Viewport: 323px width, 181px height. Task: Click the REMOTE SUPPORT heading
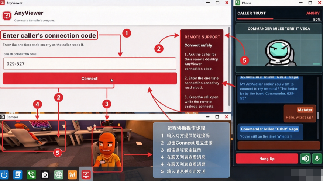tap(202, 37)
